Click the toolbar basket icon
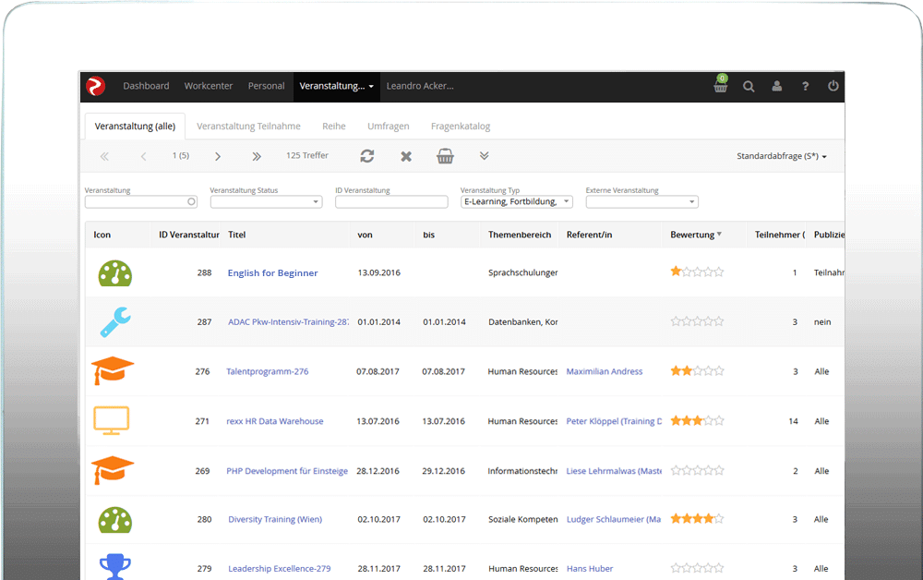This screenshot has width=923, height=580. (445, 156)
